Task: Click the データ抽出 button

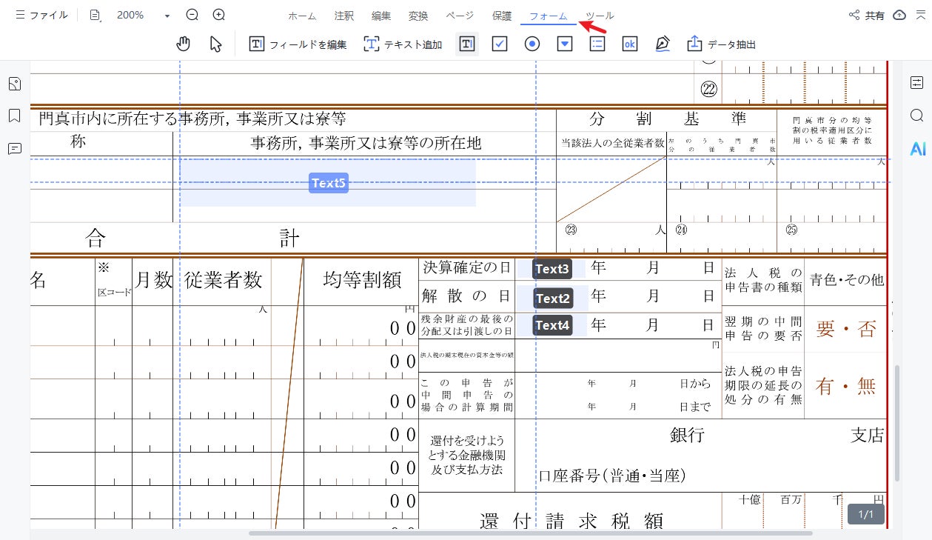Action: pyautogui.click(x=722, y=44)
